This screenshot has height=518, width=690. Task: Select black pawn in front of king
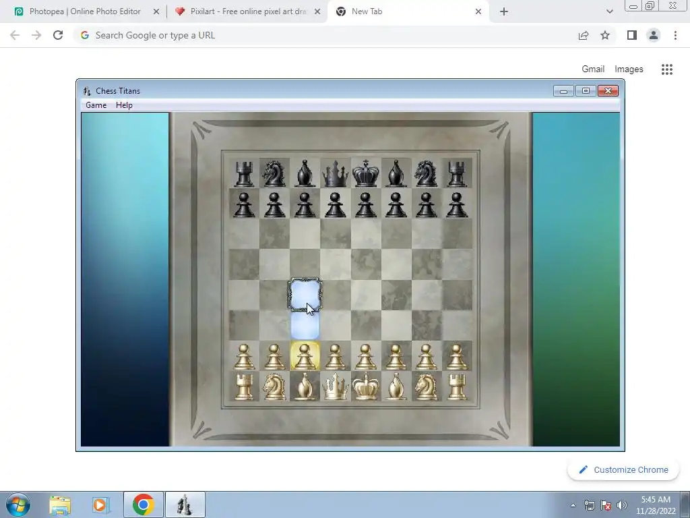pos(366,204)
